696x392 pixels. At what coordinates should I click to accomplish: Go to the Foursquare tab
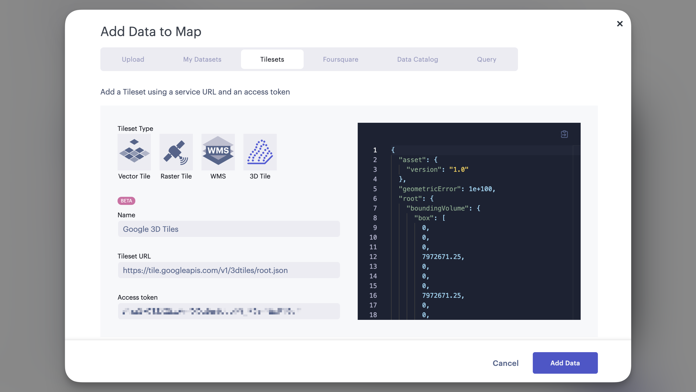(x=340, y=59)
